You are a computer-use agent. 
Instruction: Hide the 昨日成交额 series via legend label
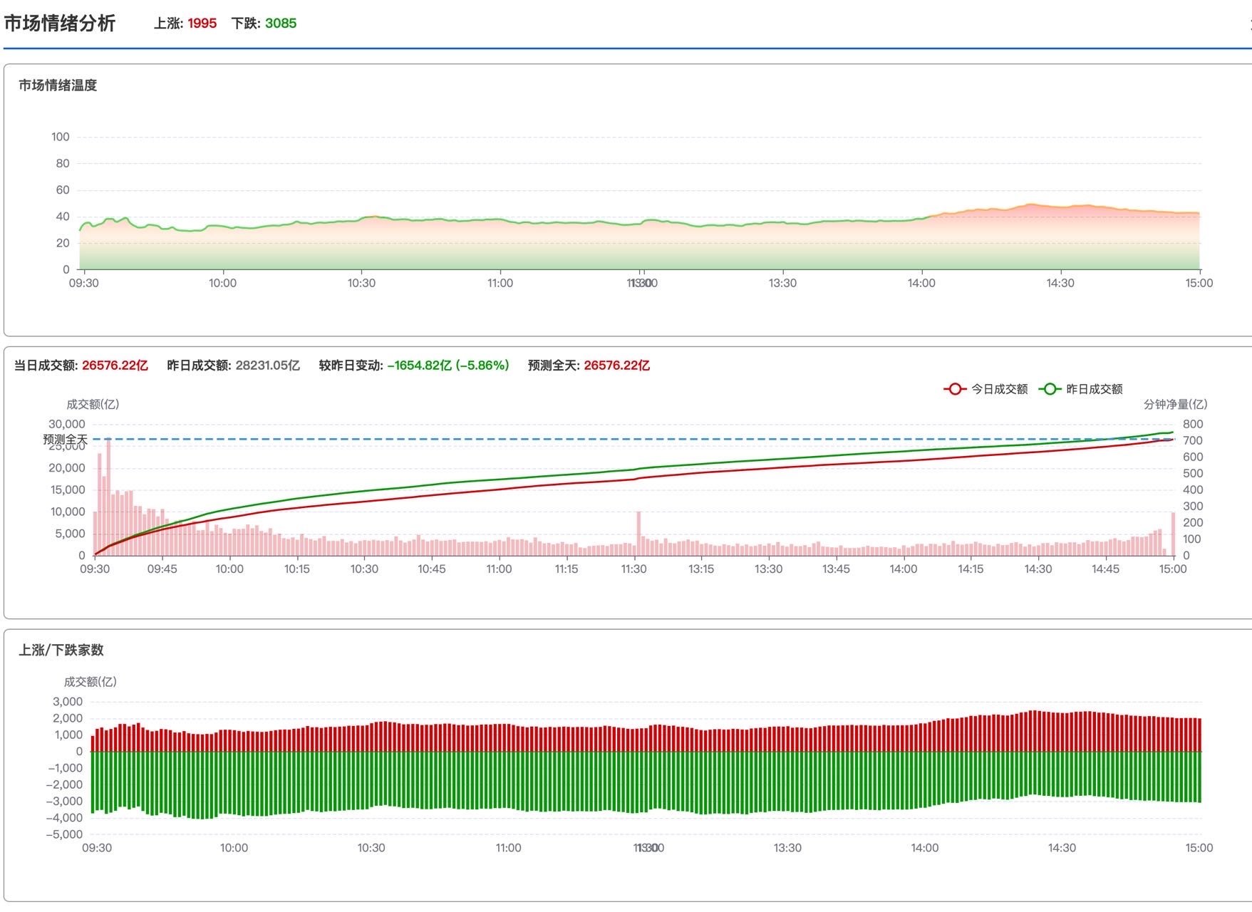(x=1094, y=389)
